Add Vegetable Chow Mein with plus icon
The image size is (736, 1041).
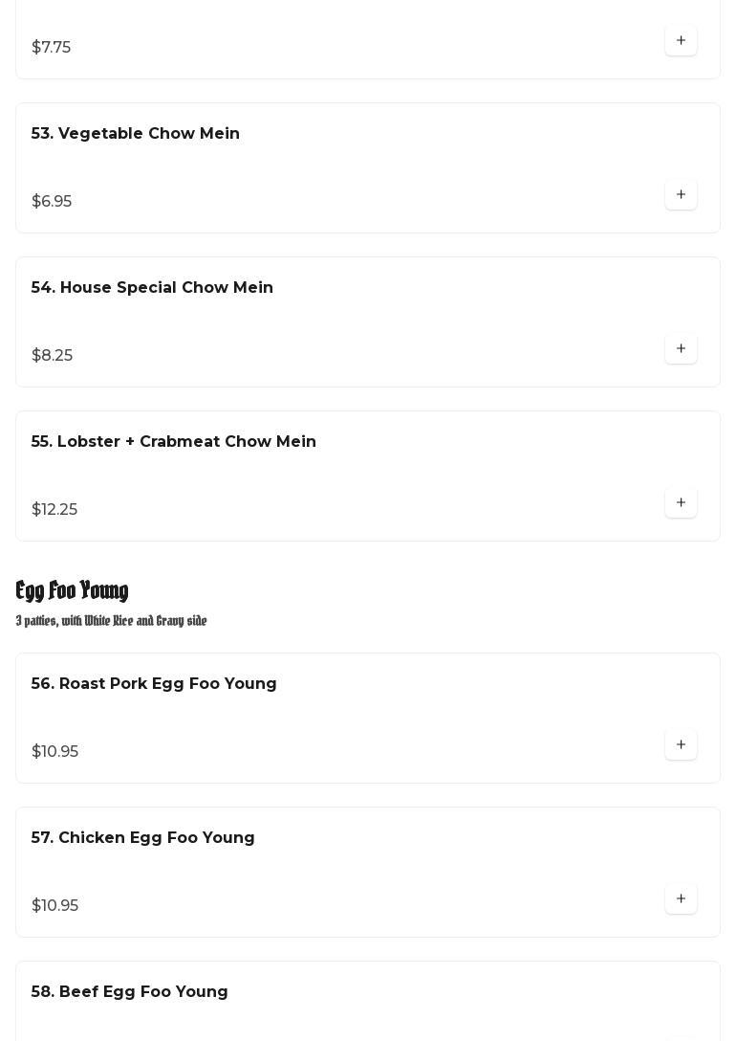(x=681, y=195)
